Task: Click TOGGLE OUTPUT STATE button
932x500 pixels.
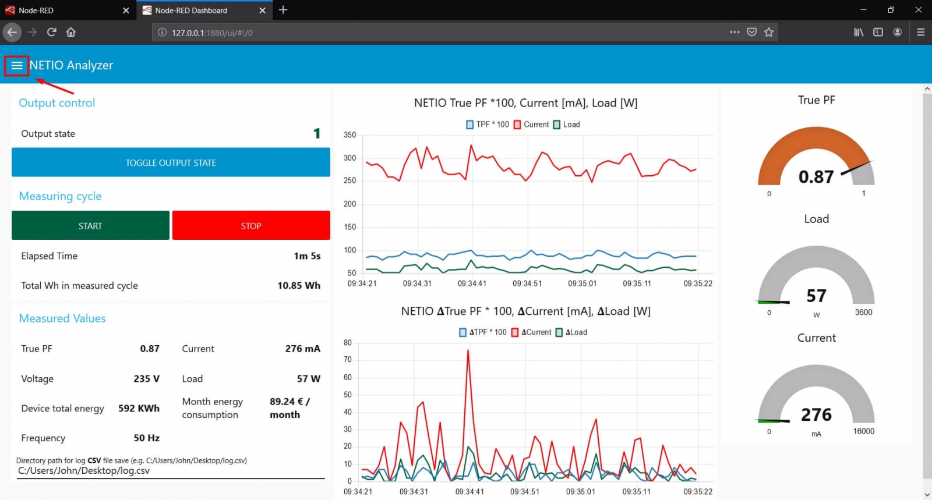Action: point(171,162)
